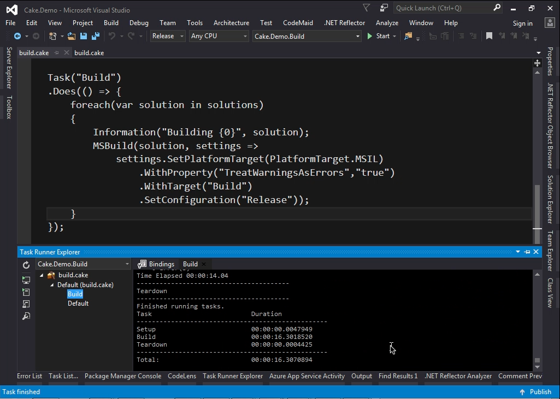Open the Solution Explorer side tab

pos(550,199)
